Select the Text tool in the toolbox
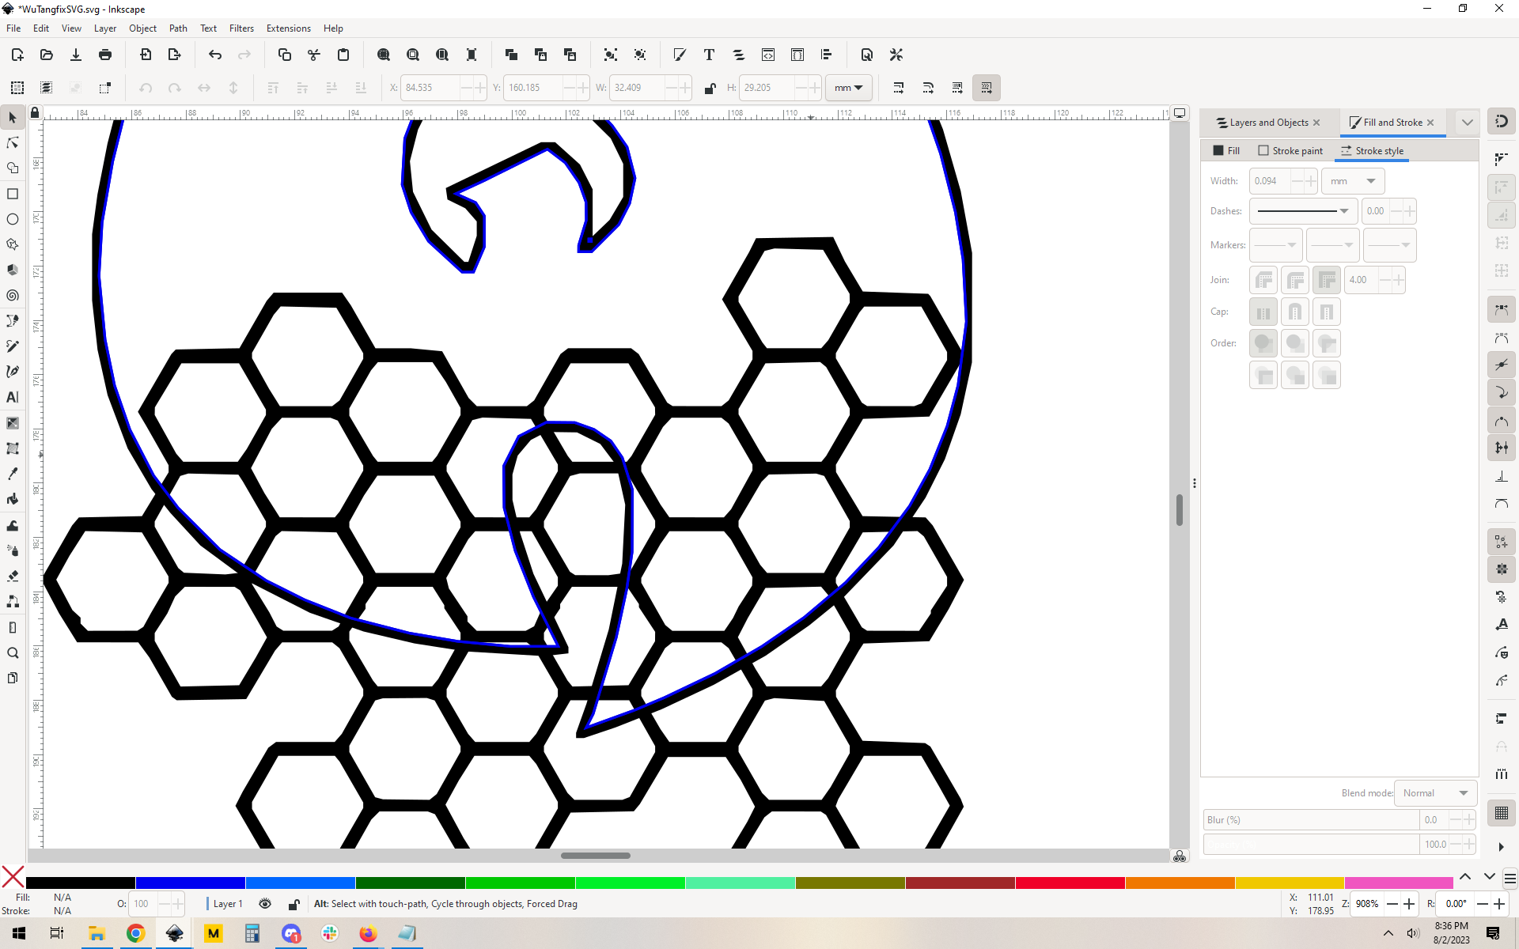Viewport: 1519px width, 949px height. pos(13,397)
